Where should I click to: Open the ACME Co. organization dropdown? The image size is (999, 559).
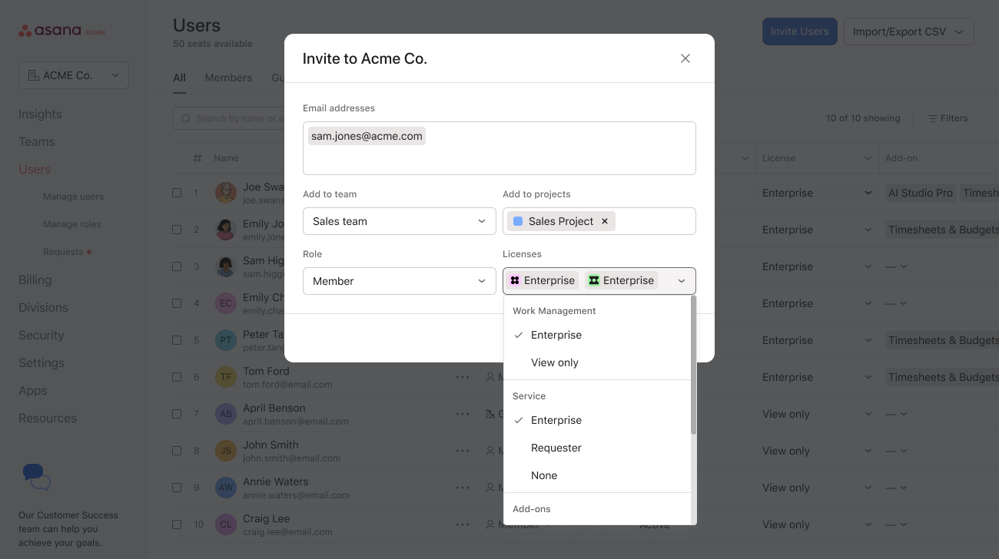click(74, 75)
